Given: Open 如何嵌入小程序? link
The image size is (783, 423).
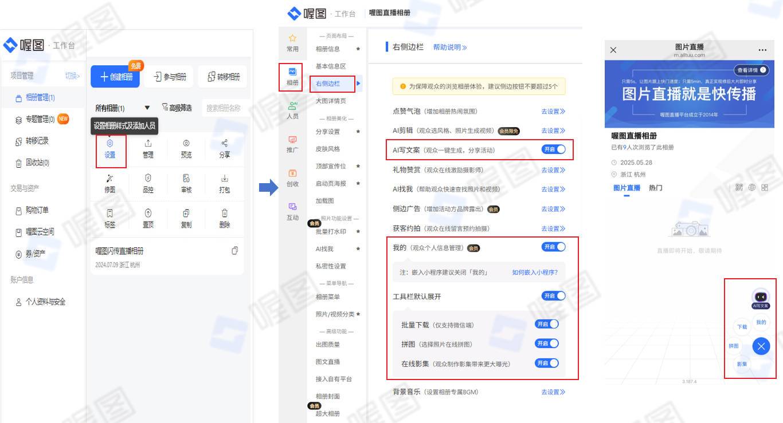Looking at the screenshot, I should [535, 272].
